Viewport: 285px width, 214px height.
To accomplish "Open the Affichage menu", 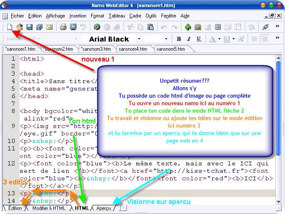I will point(55,16).
